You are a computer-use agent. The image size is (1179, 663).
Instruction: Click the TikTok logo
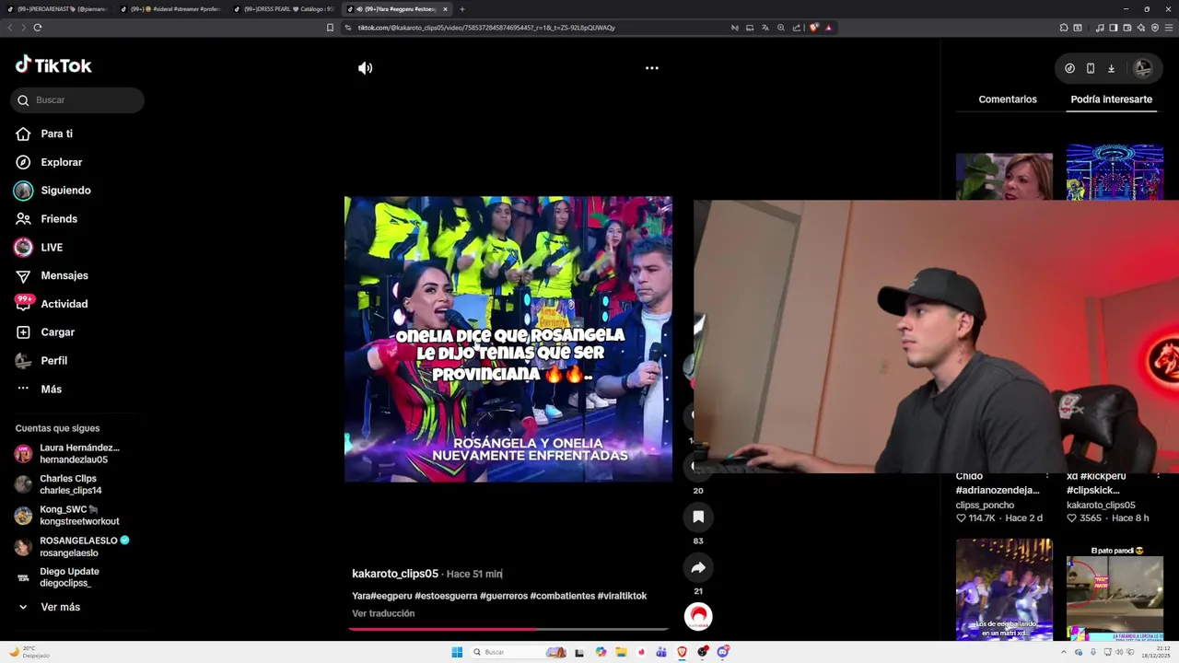pyautogui.click(x=53, y=65)
